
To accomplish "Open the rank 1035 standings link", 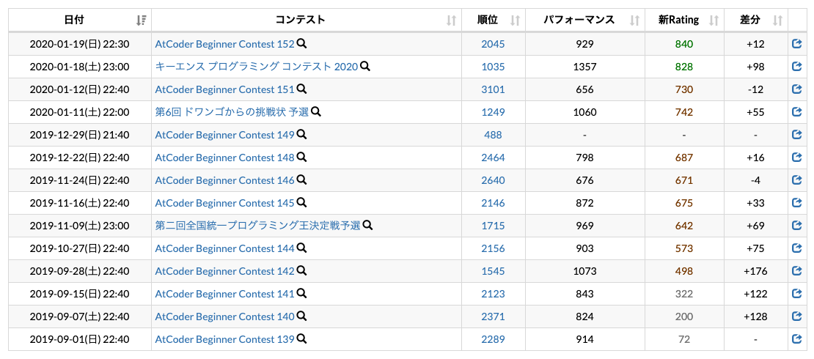I will tap(493, 67).
